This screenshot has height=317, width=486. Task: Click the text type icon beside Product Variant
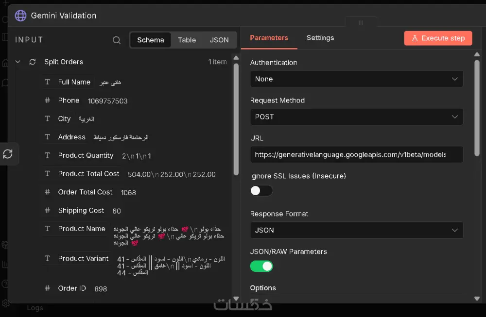pos(48,258)
